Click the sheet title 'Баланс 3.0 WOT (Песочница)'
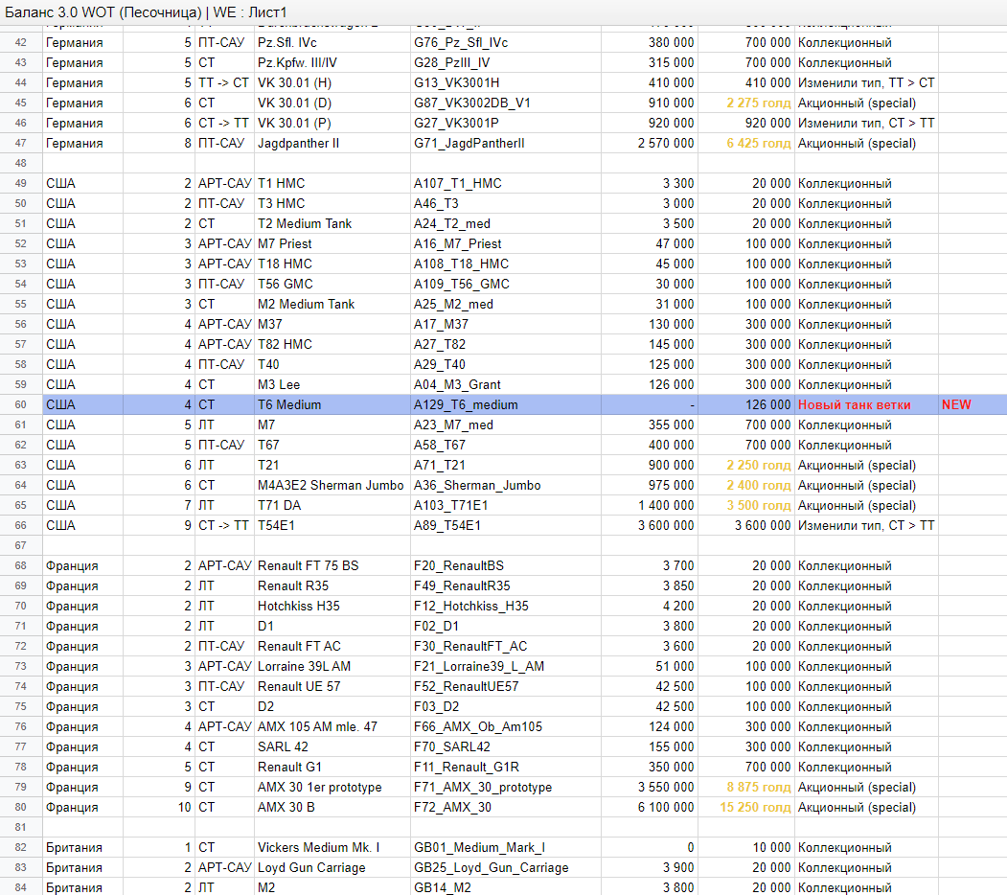Viewport: 1007px width, 895px height. pos(103,12)
